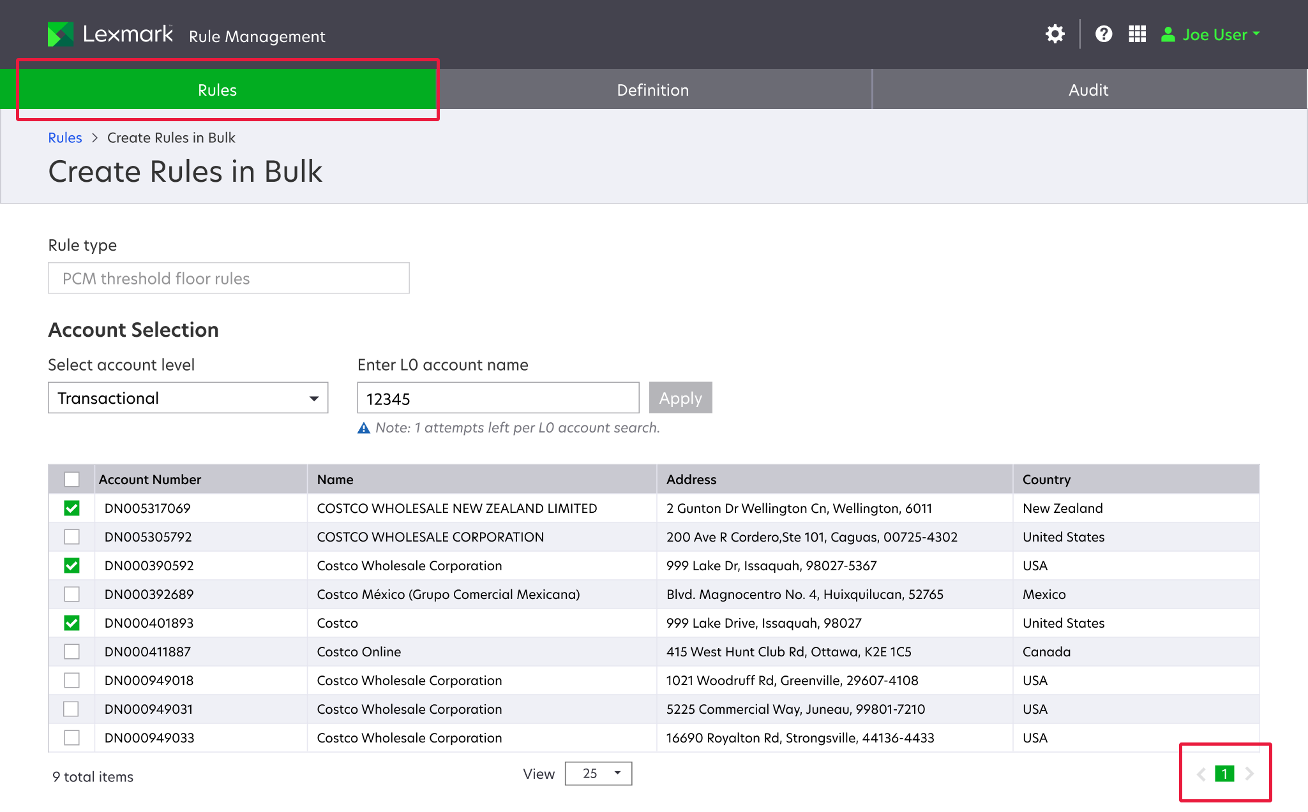Toggle the select-all checkbox in table header
This screenshot has height=812, width=1308.
click(x=71, y=479)
